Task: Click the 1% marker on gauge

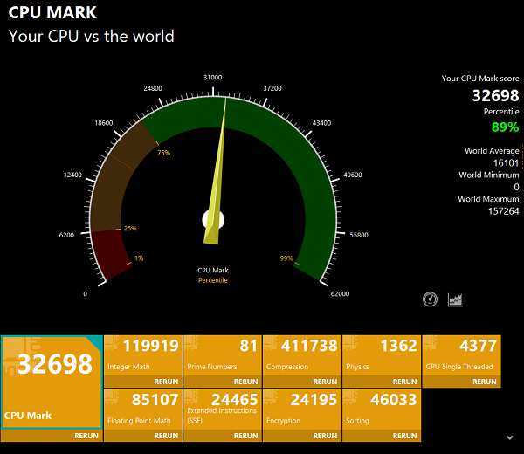Action: (x=139, y=258)
